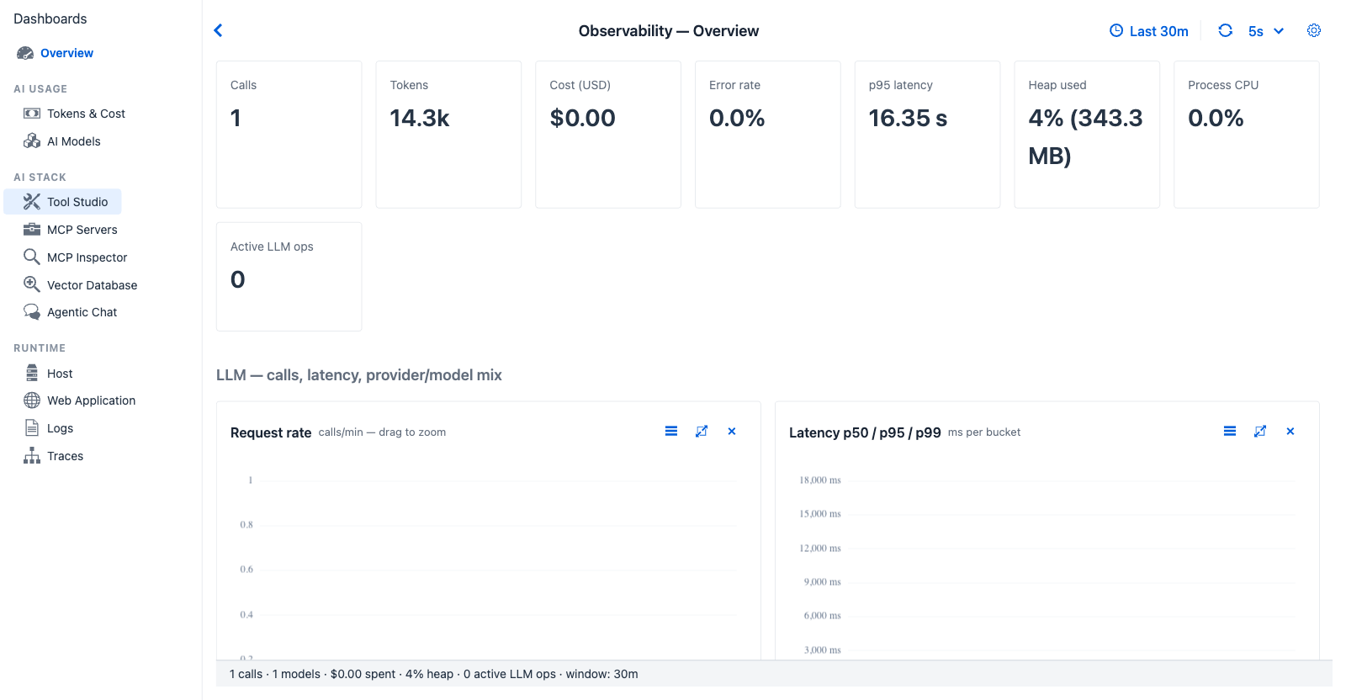Refresh the dashboard now
Screen dimensions: 1346x700
click(x=1226, y=30)
